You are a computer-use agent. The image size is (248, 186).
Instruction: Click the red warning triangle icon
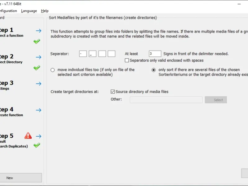click(x=28, y=136)
